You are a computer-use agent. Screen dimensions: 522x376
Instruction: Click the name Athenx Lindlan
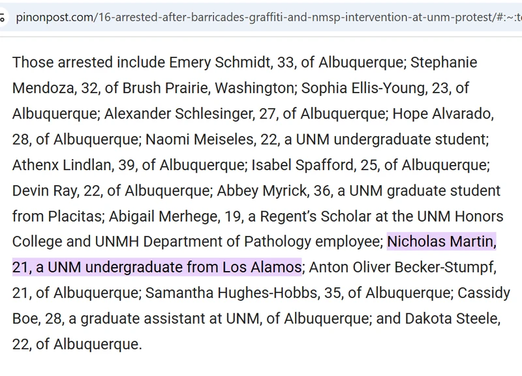(x=61, y=165)
